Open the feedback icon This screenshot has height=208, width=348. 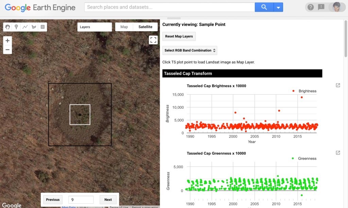(321, 7)
